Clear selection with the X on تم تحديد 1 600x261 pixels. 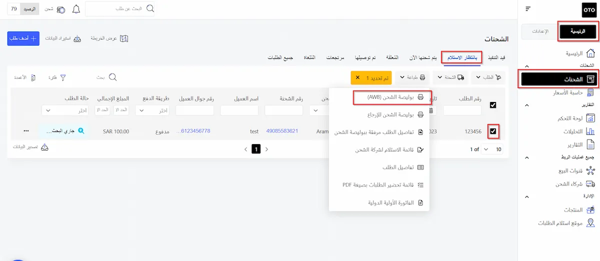click(357, 78)
